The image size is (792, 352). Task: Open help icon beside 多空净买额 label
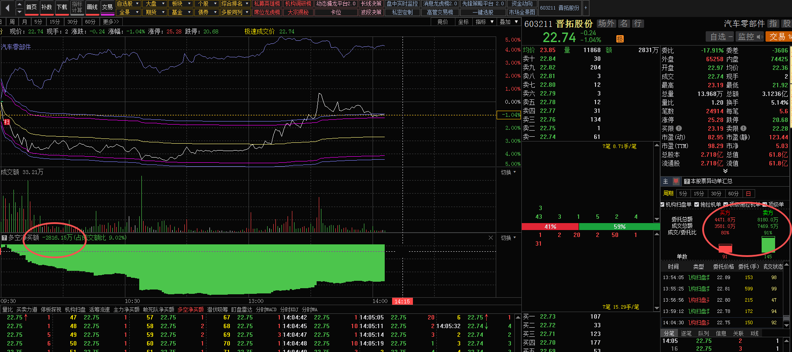click(x=4, y=238)
